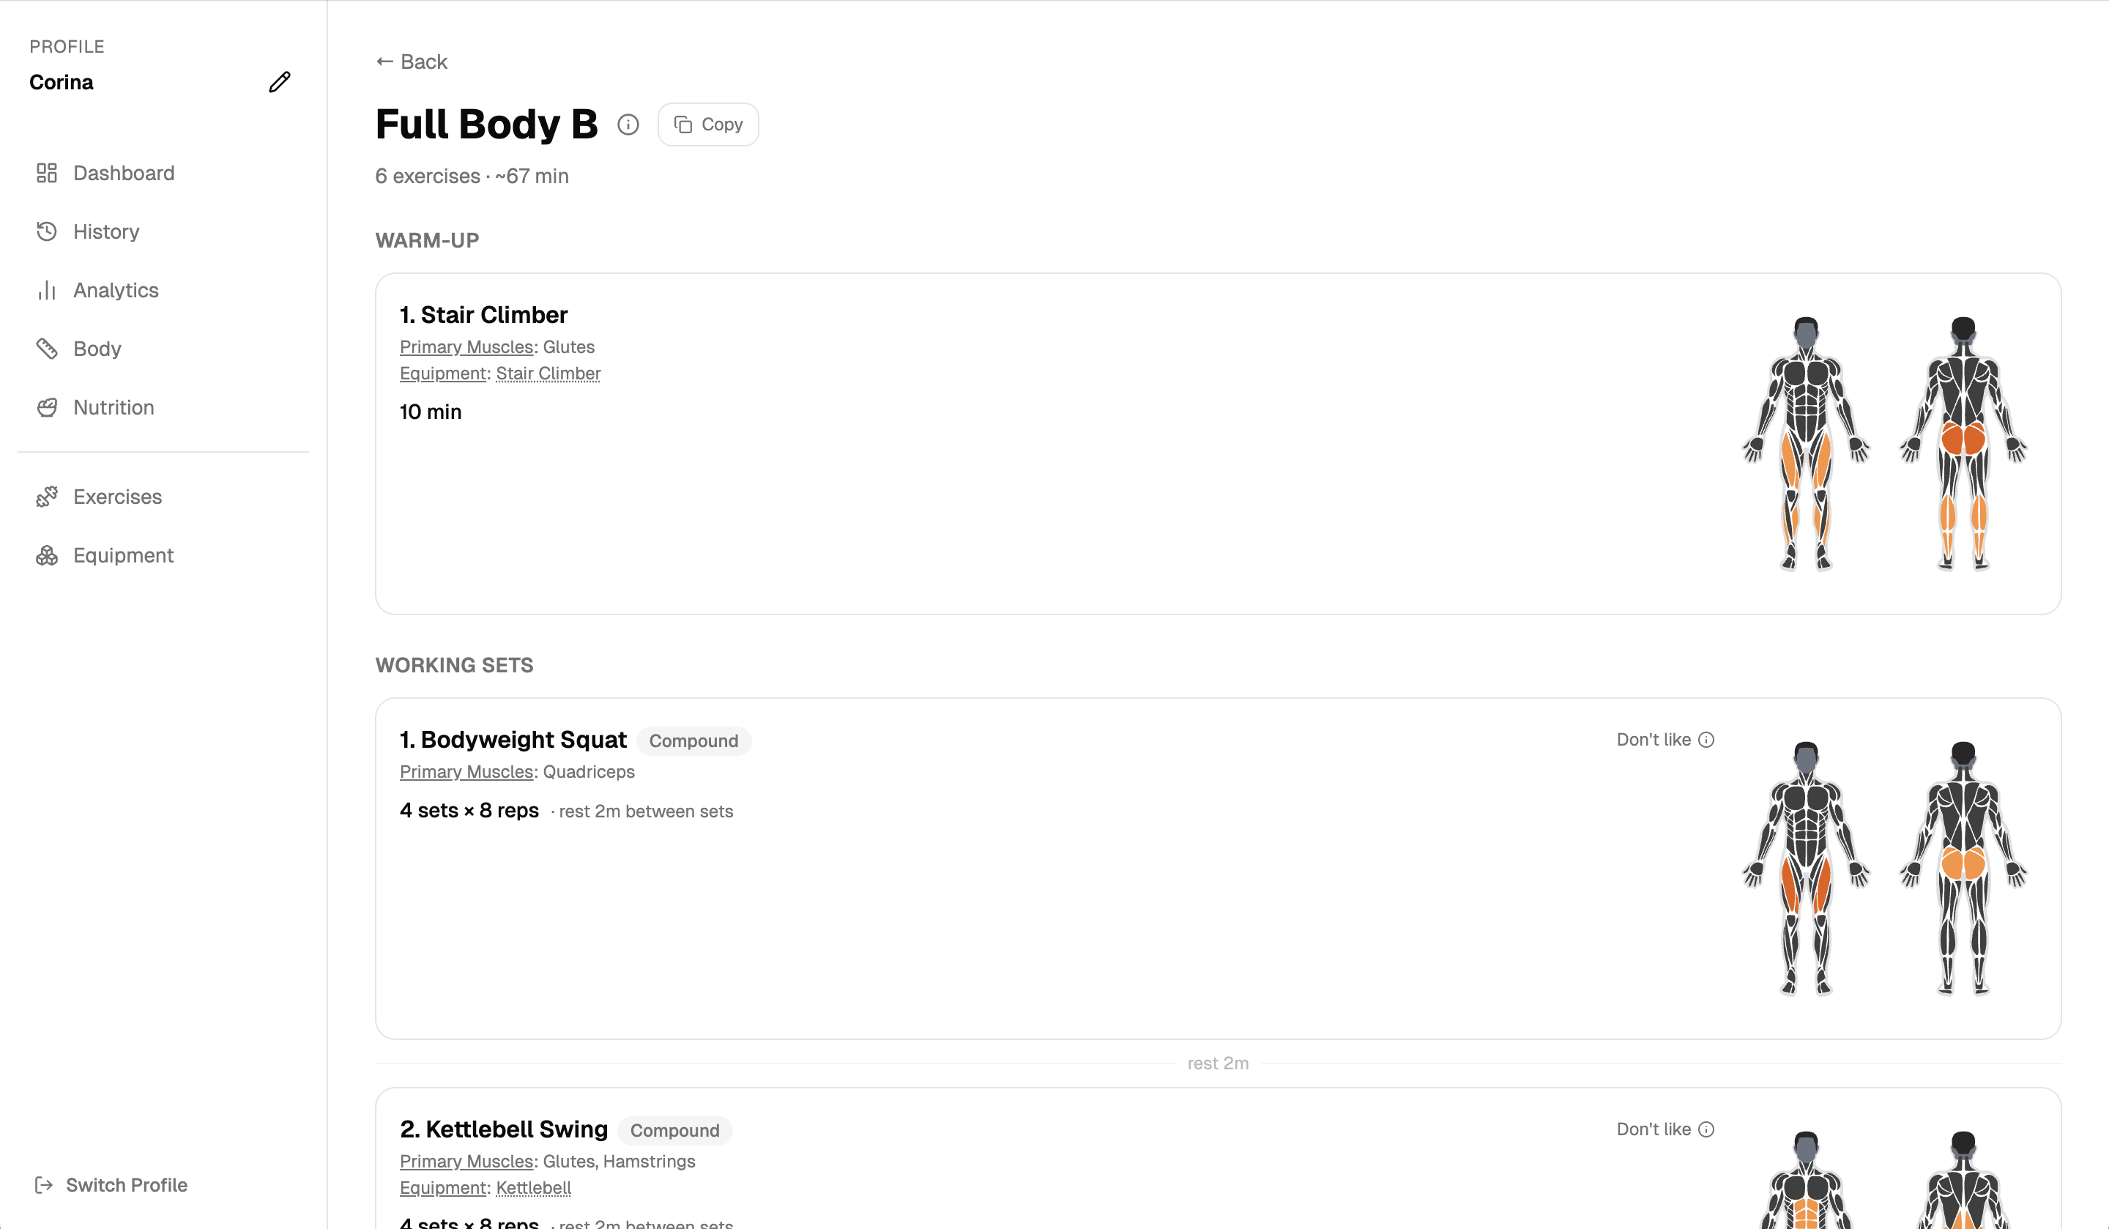Open Analytics section
2109x1229 pixels.
163,291
